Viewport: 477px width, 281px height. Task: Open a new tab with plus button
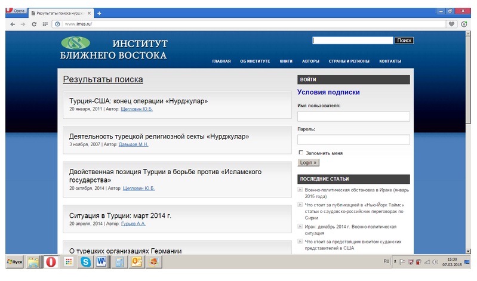99,13
